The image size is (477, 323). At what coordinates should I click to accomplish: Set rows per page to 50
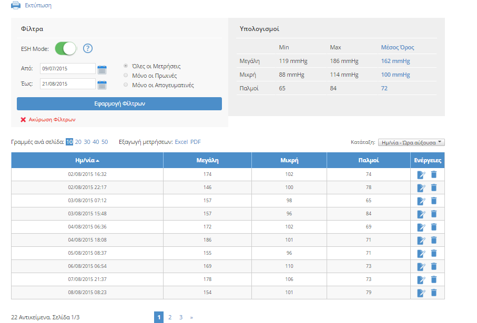[x=105, y=142]
